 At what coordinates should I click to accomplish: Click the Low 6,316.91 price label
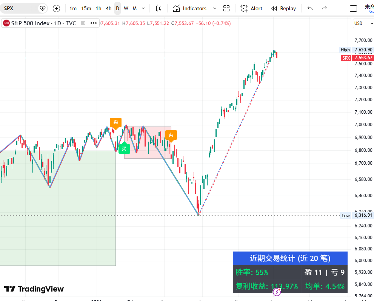coord(356,215)
